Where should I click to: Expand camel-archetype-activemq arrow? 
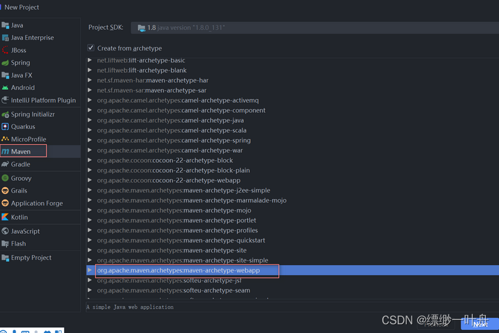(90, 100)
